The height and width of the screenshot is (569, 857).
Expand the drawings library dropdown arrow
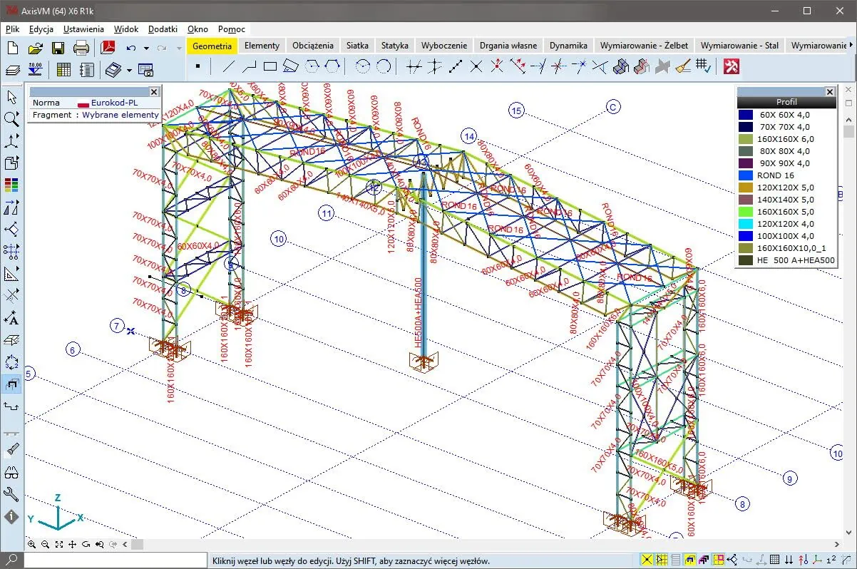pos(129,70)
